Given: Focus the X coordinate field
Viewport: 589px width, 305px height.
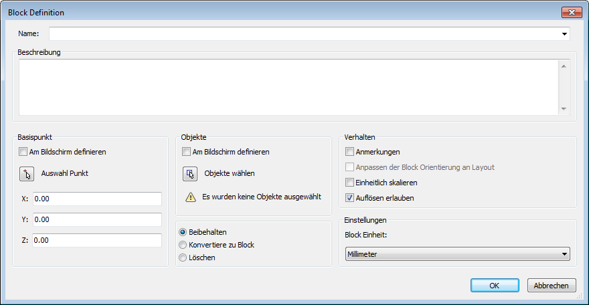Looking at the screenshot, I should (x=97, y=199).
